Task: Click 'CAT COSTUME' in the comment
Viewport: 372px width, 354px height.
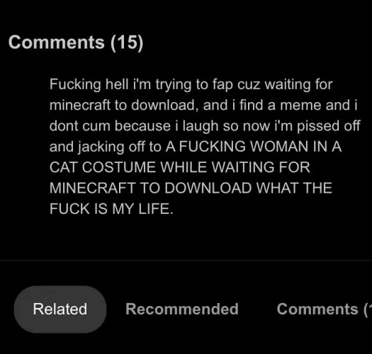Action: (x=103, y=167)
